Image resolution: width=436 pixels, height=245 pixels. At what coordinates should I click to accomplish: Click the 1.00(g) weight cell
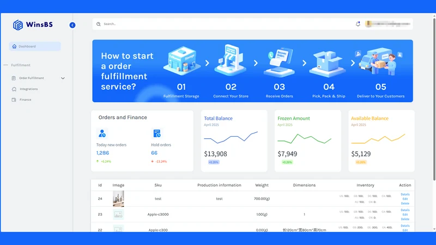tap(262, 215)
